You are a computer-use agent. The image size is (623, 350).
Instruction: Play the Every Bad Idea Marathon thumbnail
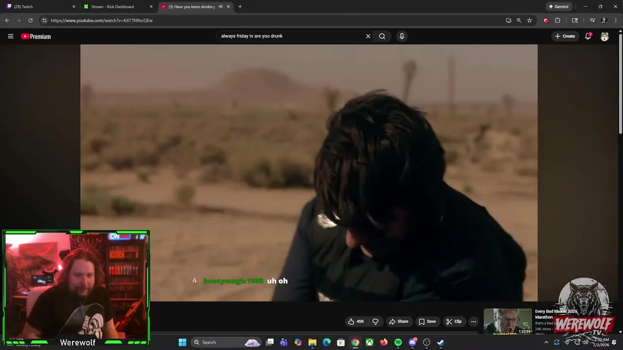[x=508, y=321]
